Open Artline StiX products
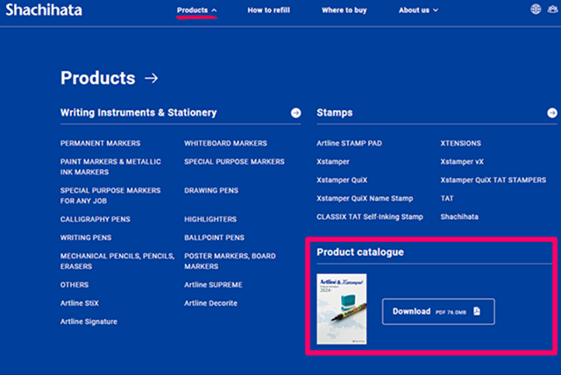561x375 pixels. tap(80, 303)
